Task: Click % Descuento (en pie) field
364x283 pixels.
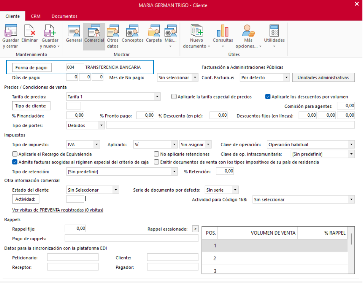Action: coord(218,115)
